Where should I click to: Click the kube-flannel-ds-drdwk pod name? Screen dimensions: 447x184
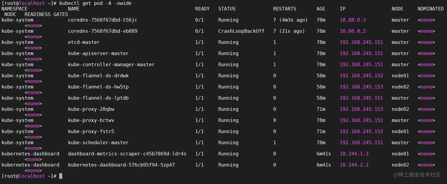click(x=98, y=76)
